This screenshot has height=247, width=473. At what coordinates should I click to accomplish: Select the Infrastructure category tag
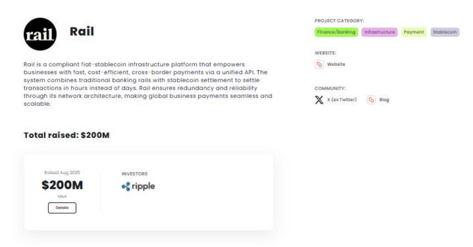[x=380, y=32]
